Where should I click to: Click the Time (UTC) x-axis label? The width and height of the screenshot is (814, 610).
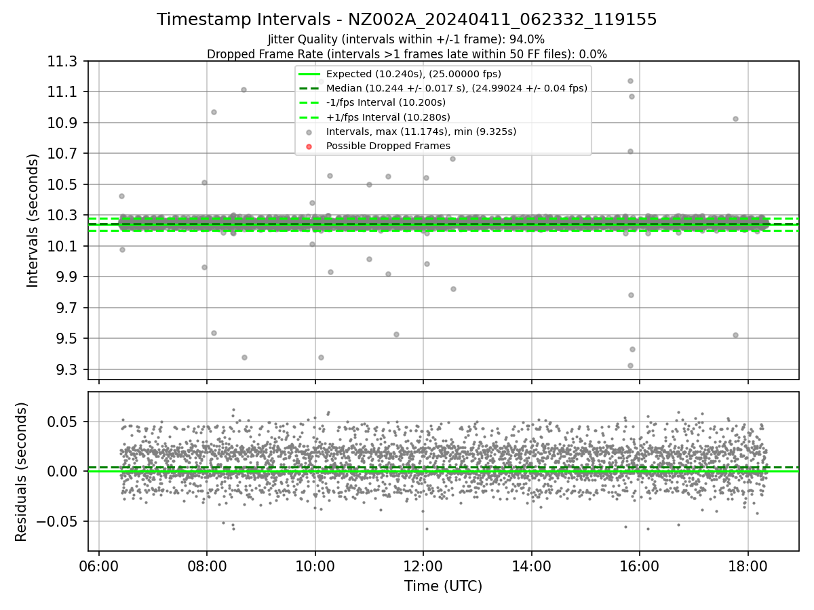click(x=443, y=586)
